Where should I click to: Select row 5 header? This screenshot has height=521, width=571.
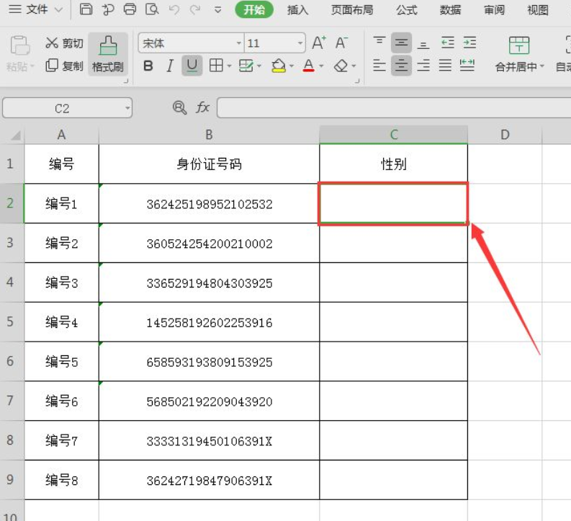[x=12, y=321]
